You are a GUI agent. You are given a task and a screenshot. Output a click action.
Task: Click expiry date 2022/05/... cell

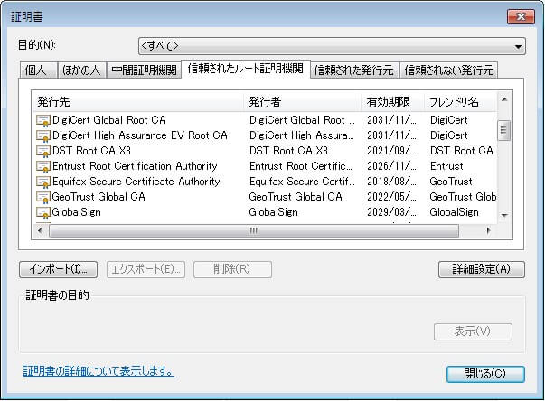pos(391,197)
